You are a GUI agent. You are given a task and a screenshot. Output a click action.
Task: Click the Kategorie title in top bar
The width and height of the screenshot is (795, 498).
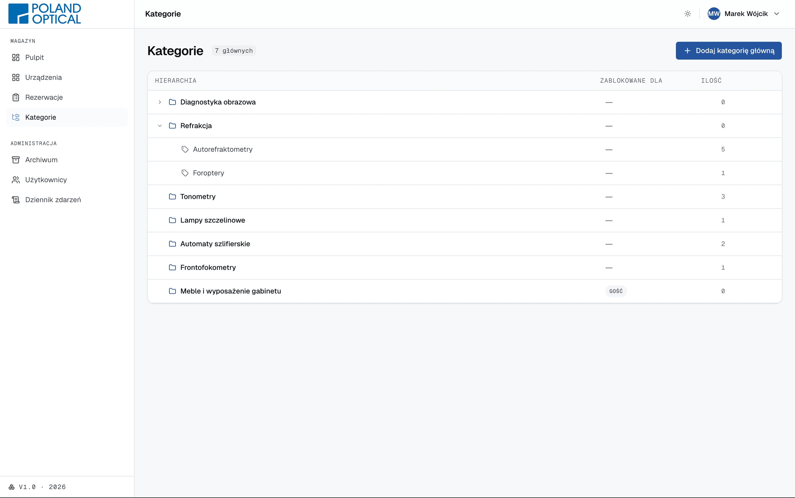163,14
